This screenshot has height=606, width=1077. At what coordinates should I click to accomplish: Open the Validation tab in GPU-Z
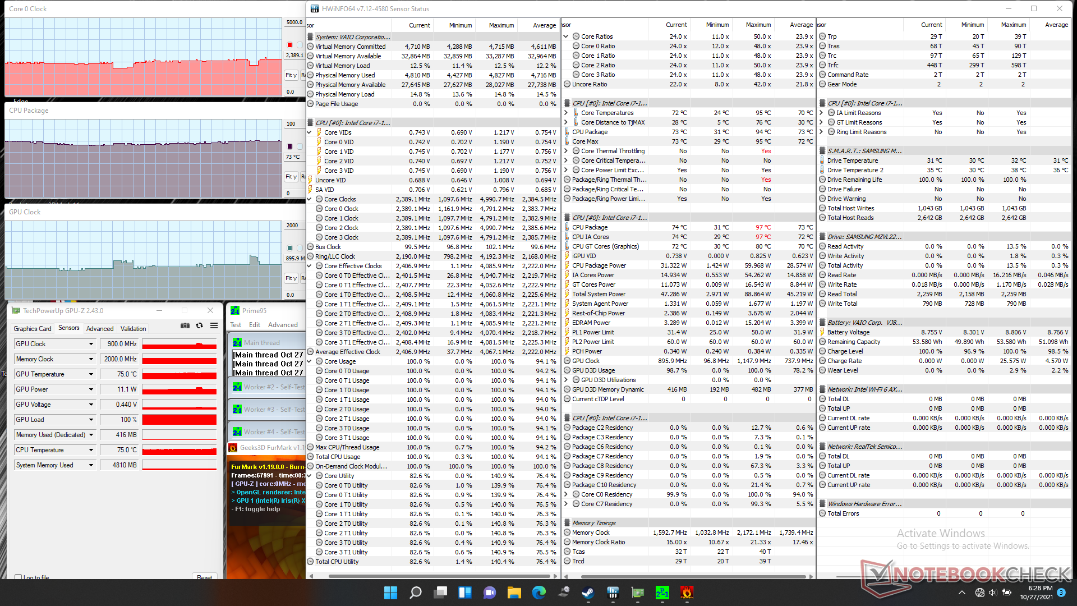[134, 329]
